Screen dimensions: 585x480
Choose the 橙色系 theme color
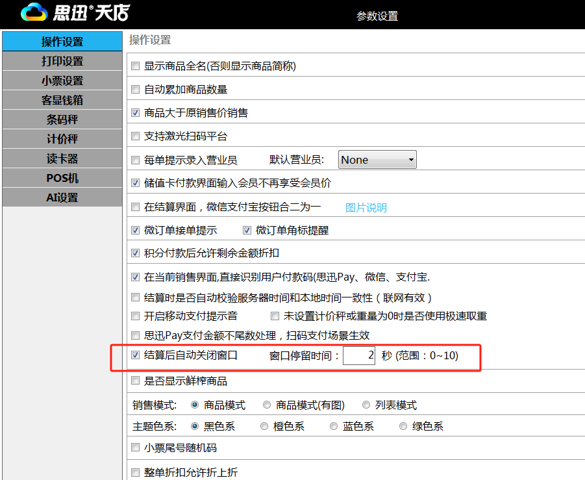(264, 427)
